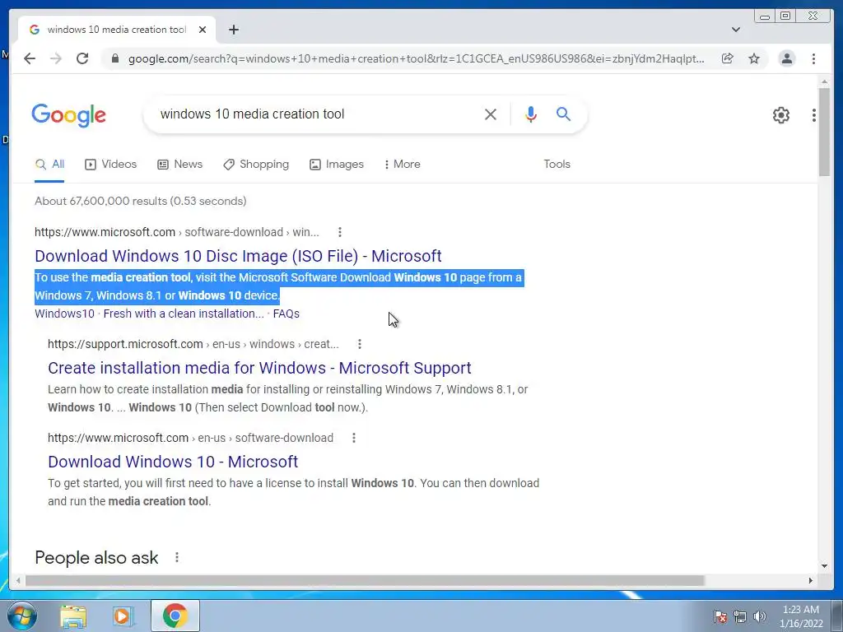Viewport: 843px width, 632px height.
Task: Switch to the Images tab
Action: (337, 165)
